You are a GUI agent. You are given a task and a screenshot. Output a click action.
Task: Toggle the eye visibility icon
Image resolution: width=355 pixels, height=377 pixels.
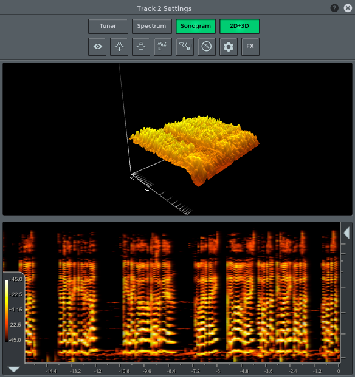pos(97,46)
